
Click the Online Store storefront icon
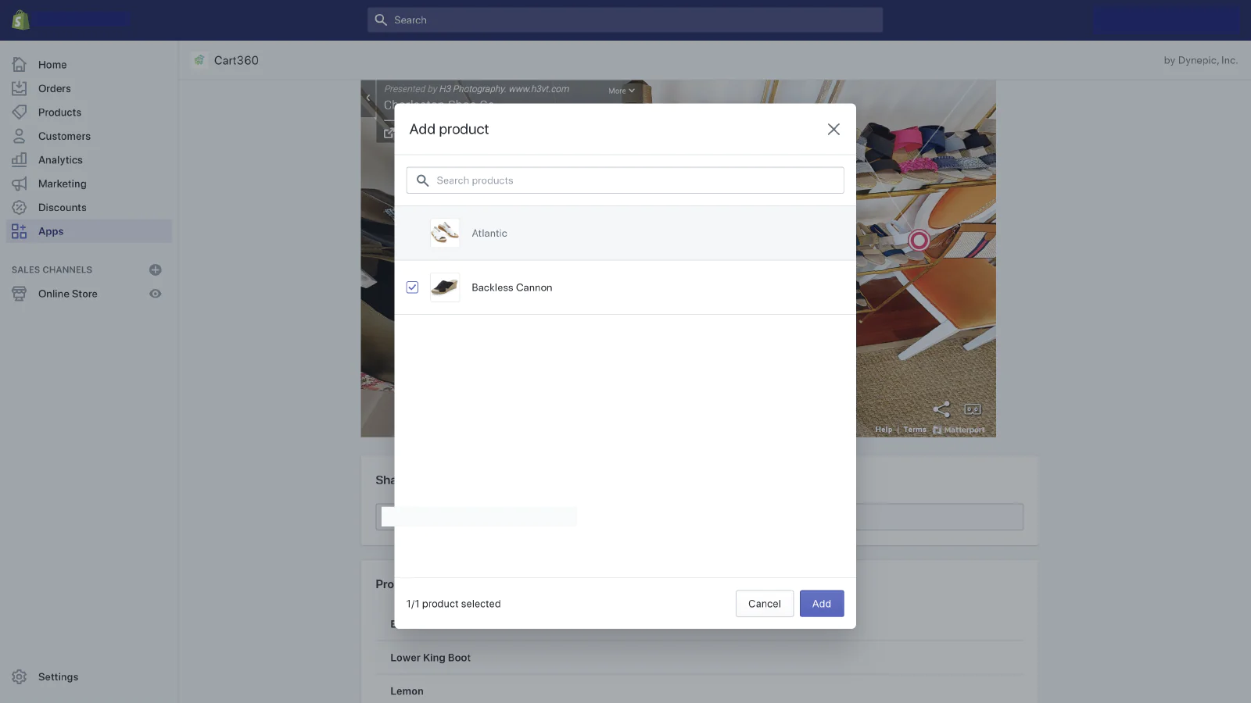tap(20, 294)
